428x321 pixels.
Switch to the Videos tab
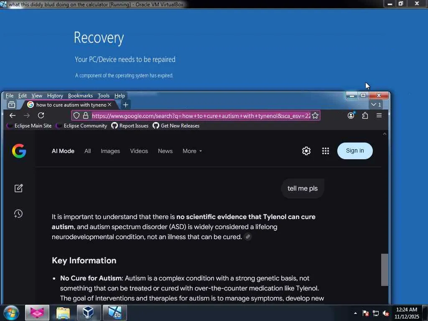pyautogui.click(x=139, y=151)
